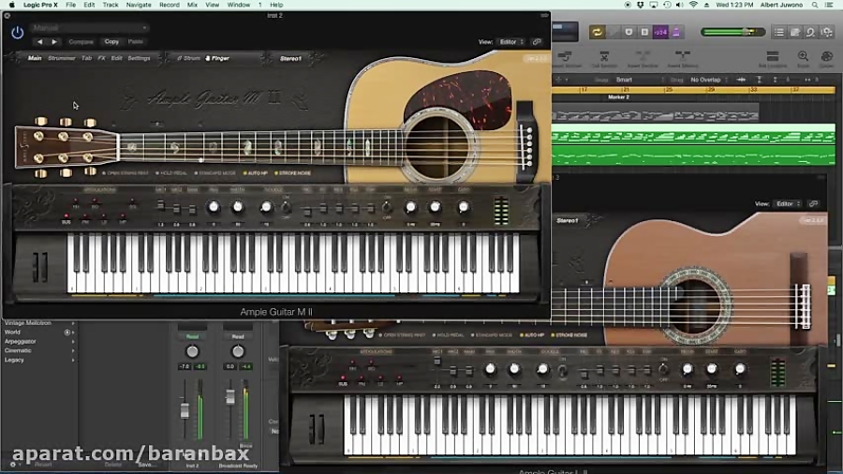
Task: Toggle the yellow Cycle button
Action: click(597, 32)
